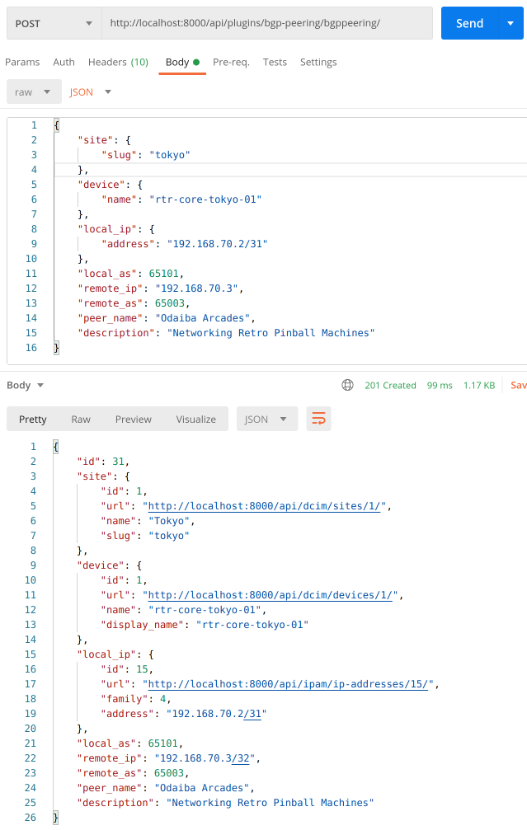527x830 pixels.
Task: Click request editor line number 8
Action: [x=34, y=229]
